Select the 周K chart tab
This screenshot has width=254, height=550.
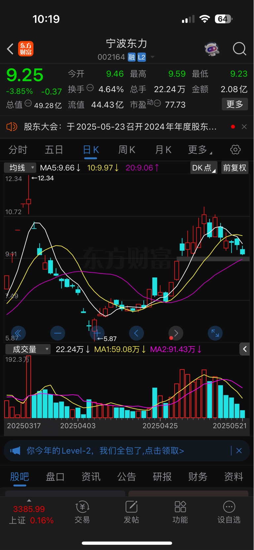pyautogui.click(x=127, y=150)
